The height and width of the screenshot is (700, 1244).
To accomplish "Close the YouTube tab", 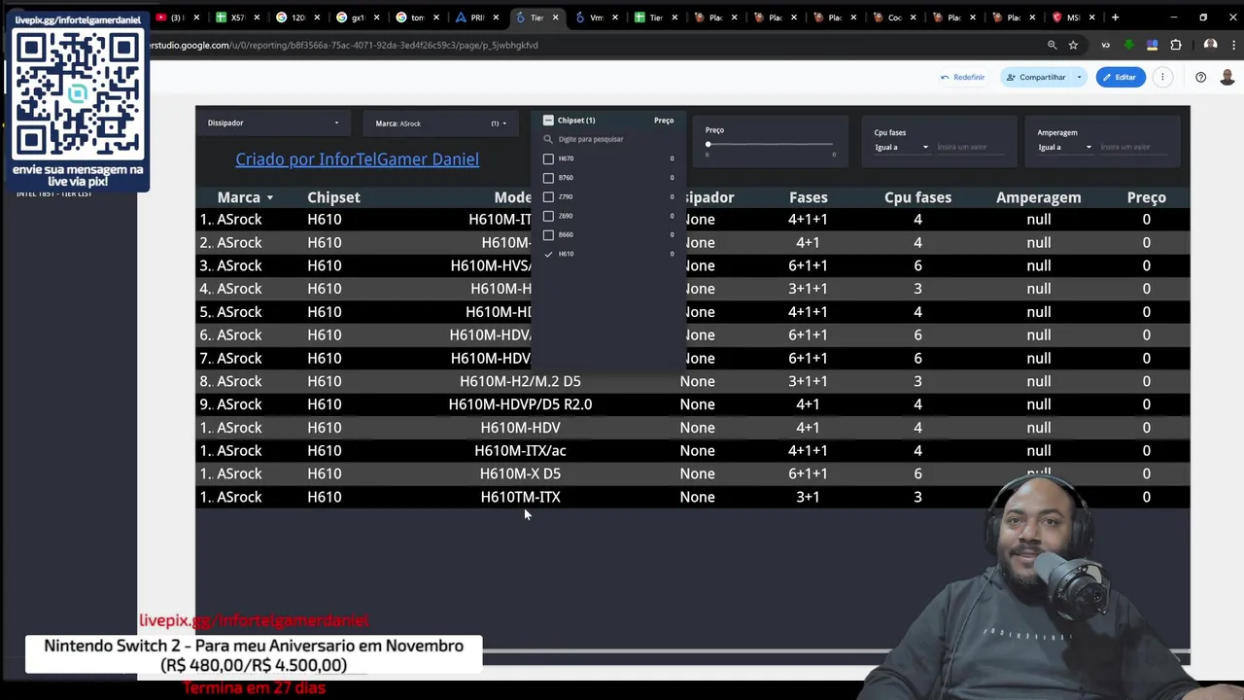I will 196,17.
